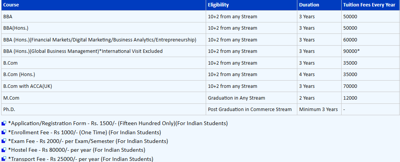Viewport: 400px width, 162px height.
Task: Click the Course column header
Action: point(11,5)
